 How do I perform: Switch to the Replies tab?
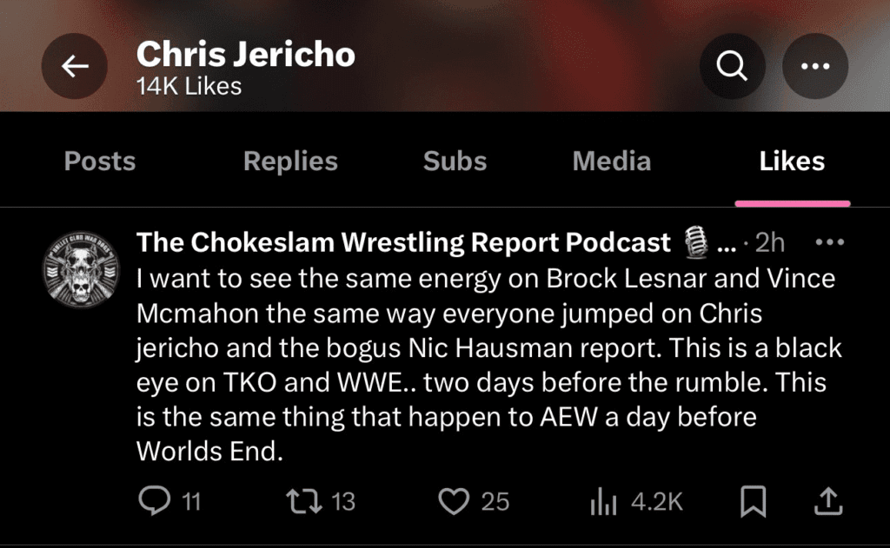pyautogui.click(x=290, y=162)
